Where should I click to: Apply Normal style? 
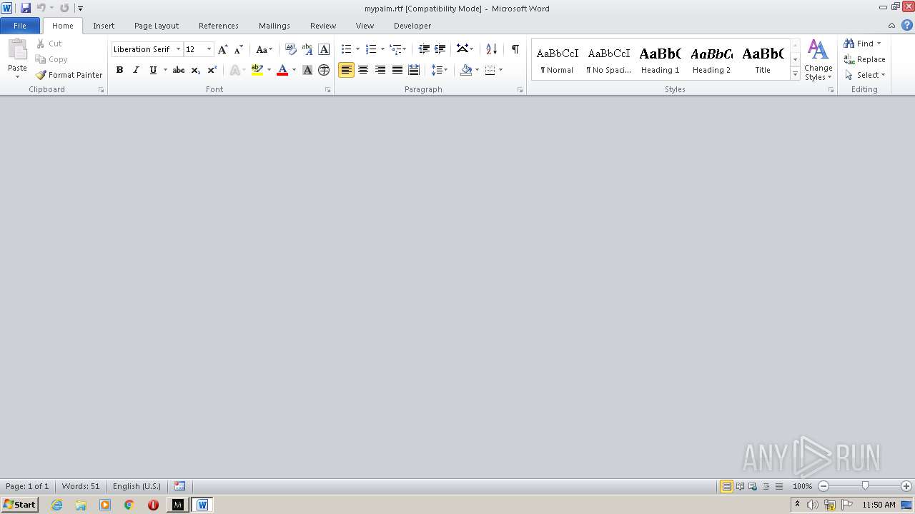557,60
